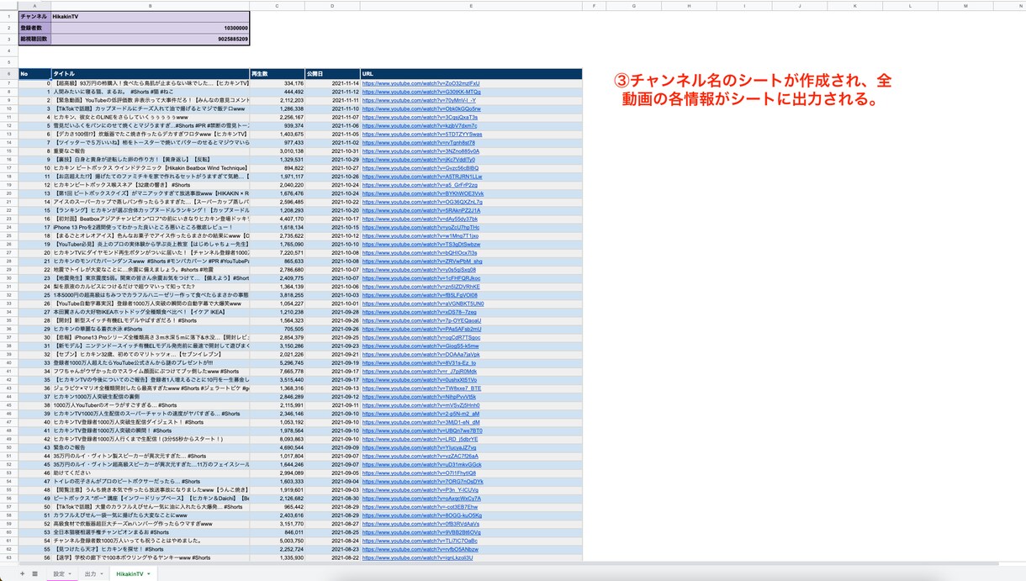Select column A header
Image resolution: width=1026 pixels, height=581 pixels.
(34, 6)
